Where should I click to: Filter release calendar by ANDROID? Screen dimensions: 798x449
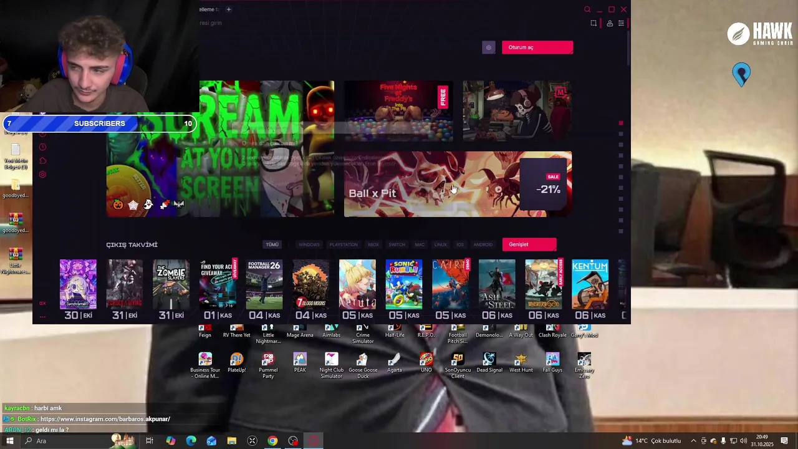[483, 244]
